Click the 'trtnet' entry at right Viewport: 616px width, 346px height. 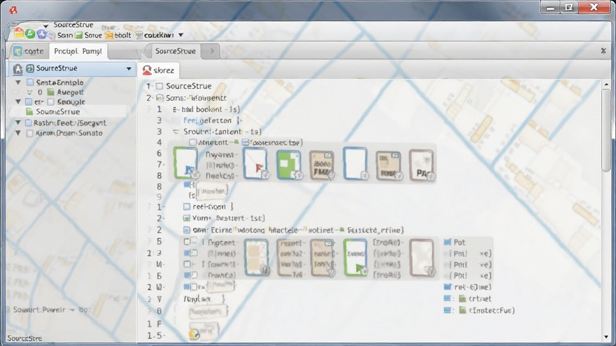(479, 299)
